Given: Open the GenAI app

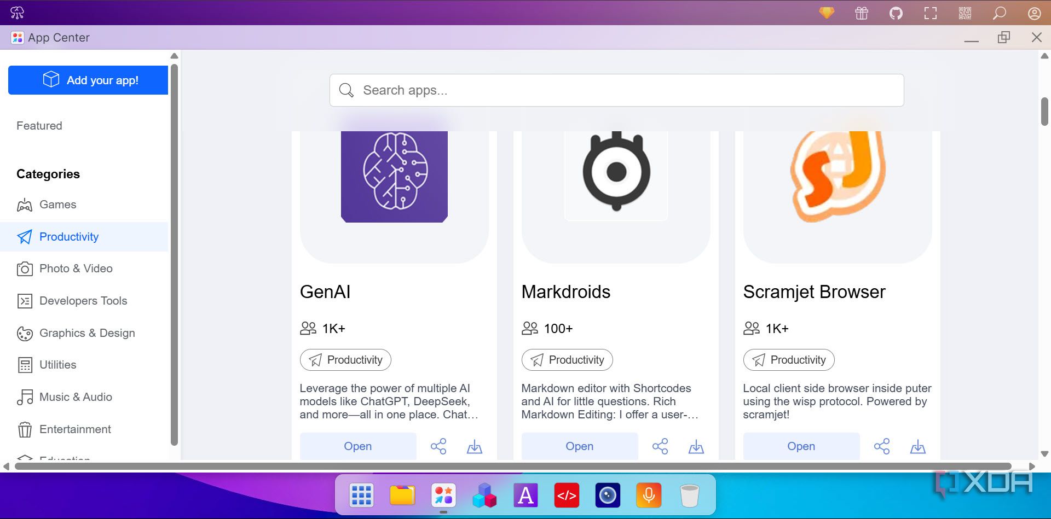Looking at the screenshot, I should point(358,446).
